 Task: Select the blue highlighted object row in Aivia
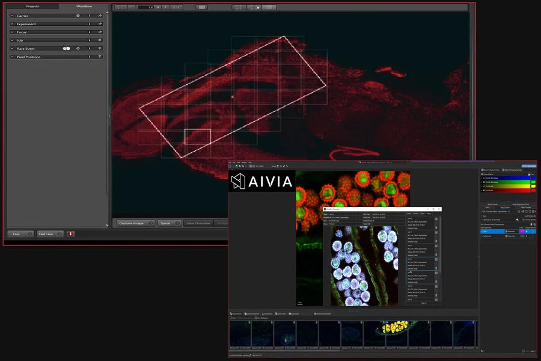(x=508, y=232)
